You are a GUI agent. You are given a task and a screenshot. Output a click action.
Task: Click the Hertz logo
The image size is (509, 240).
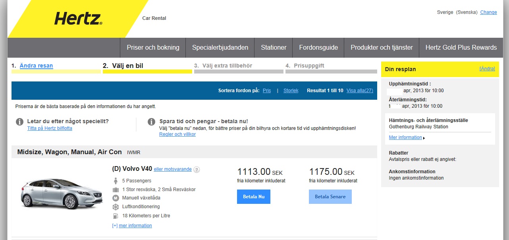(x=78, y=18)
